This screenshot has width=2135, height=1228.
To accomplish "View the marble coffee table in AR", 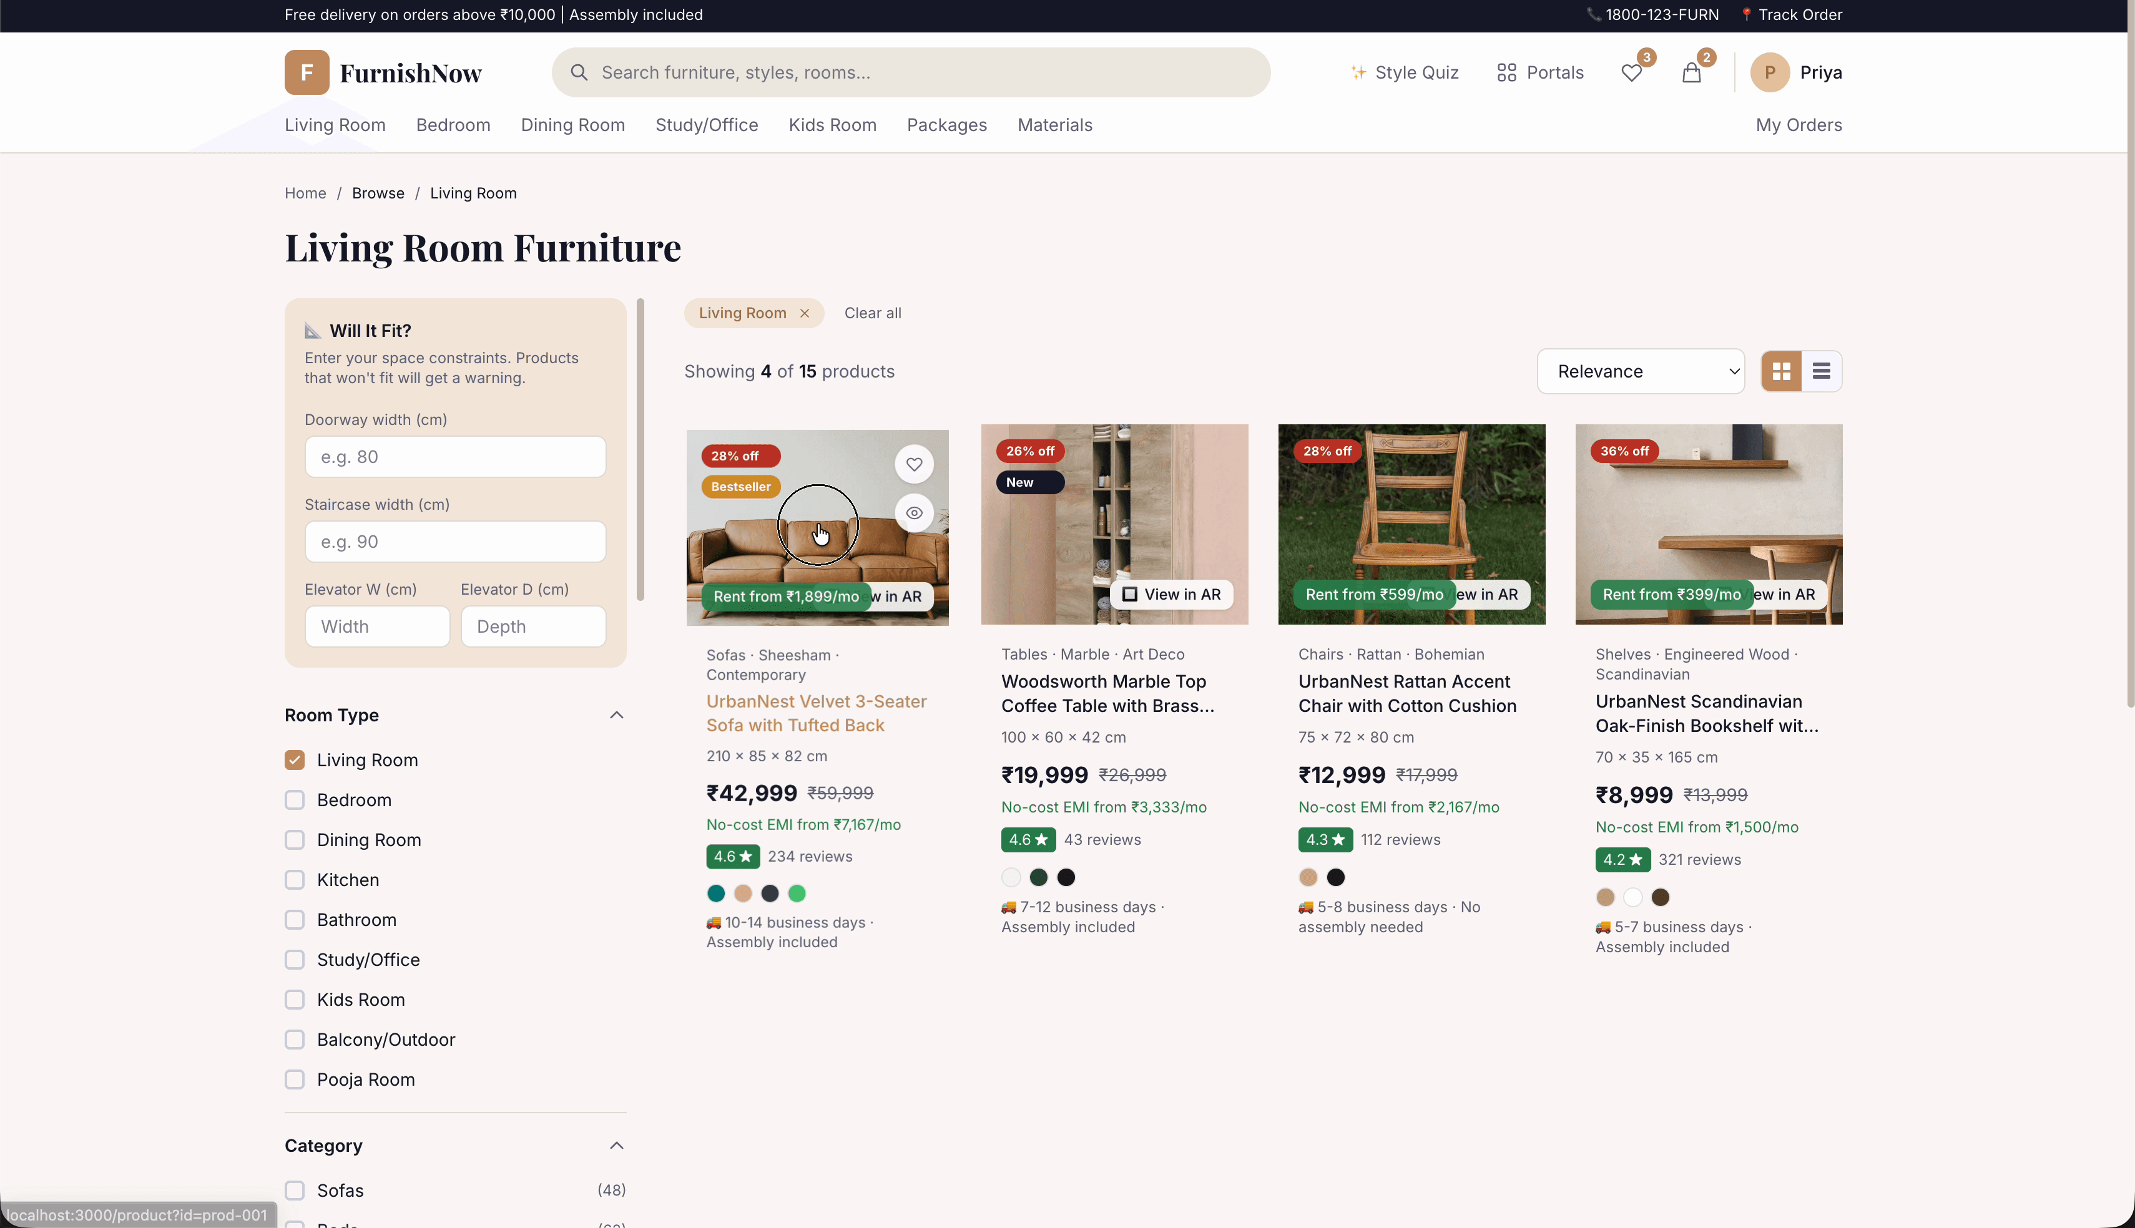I will (1172, 594).
